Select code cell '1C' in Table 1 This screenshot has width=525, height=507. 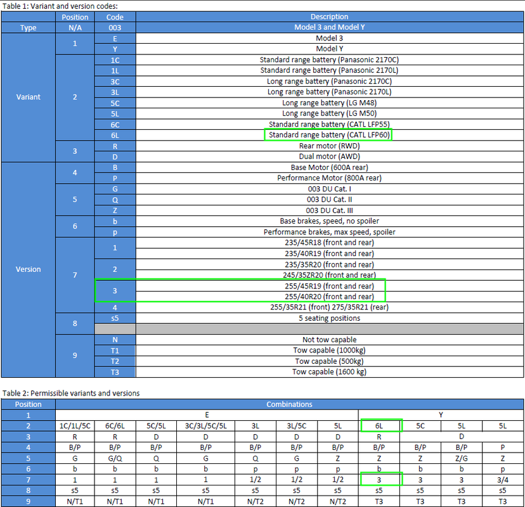coord(115,60)
